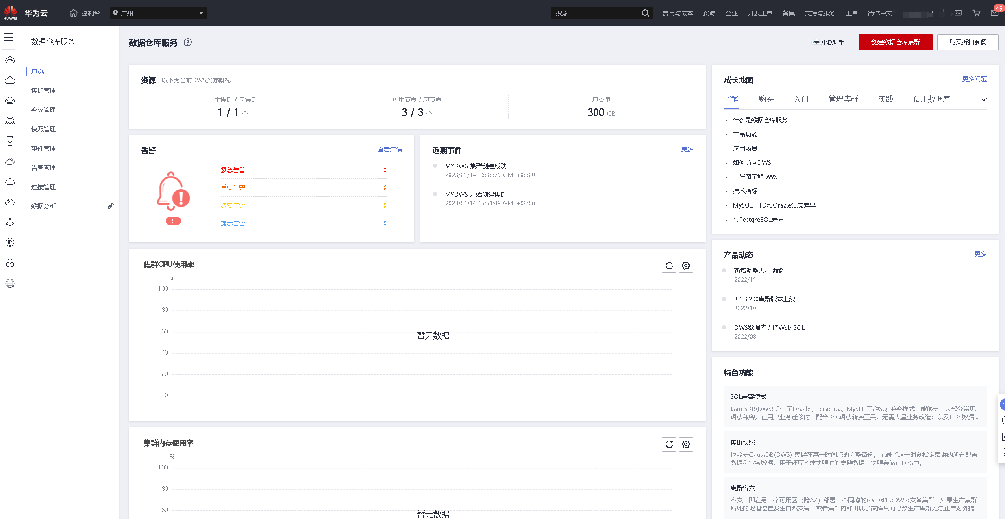Click the help question mark icon
The height and width of the screenshot is (519, 1005).
point(187,43)
